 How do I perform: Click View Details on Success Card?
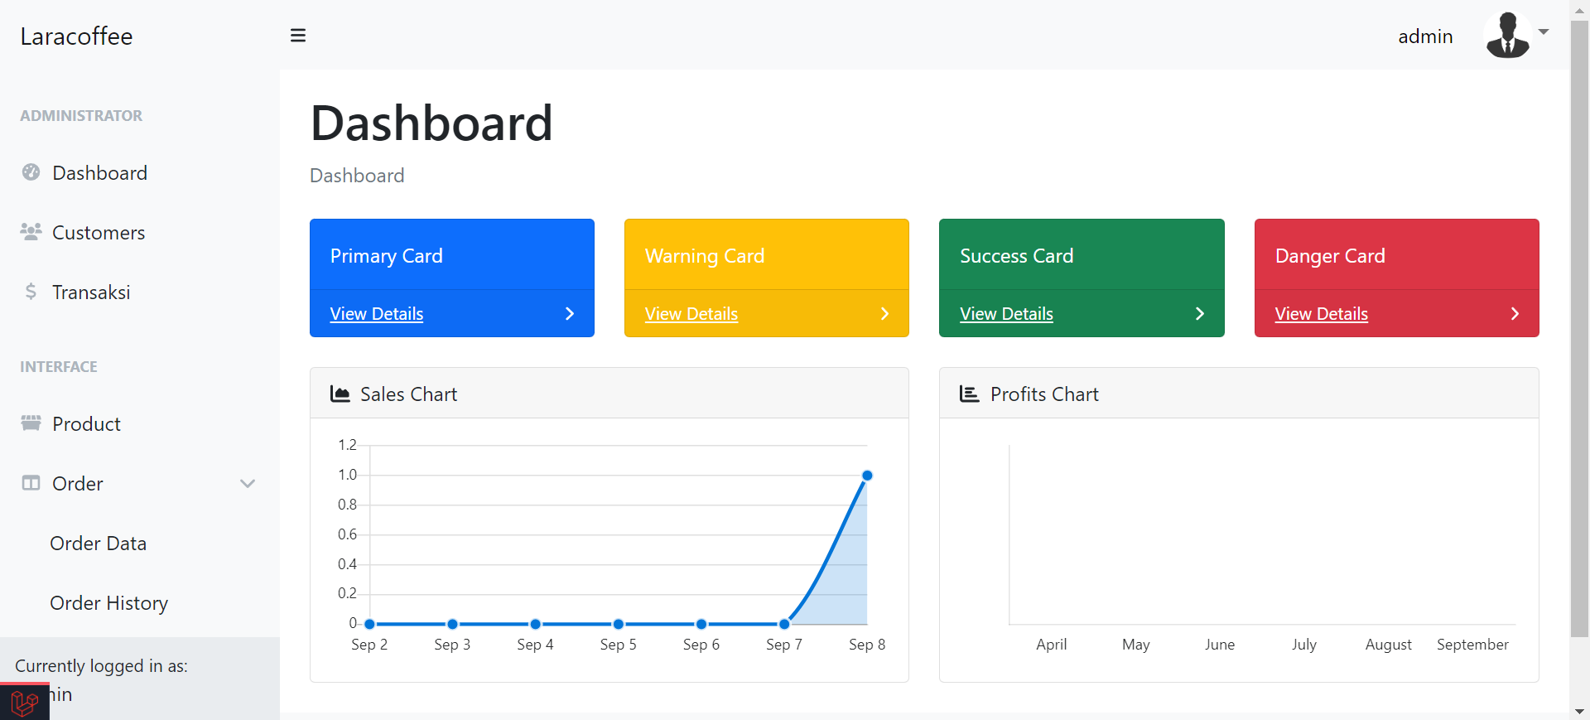tap(1006, 314)
